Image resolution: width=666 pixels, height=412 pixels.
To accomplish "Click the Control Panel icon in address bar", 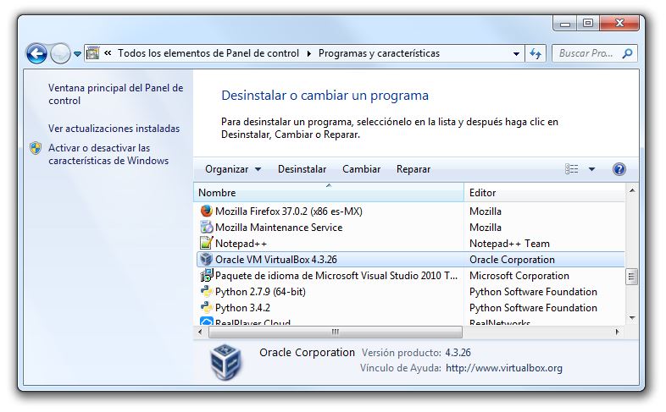I will click(92, 53).
